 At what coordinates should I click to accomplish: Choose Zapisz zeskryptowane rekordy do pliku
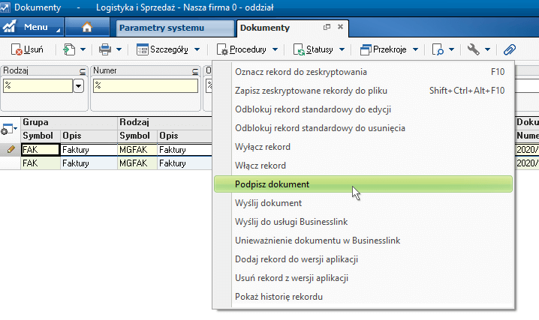point(363,91)
